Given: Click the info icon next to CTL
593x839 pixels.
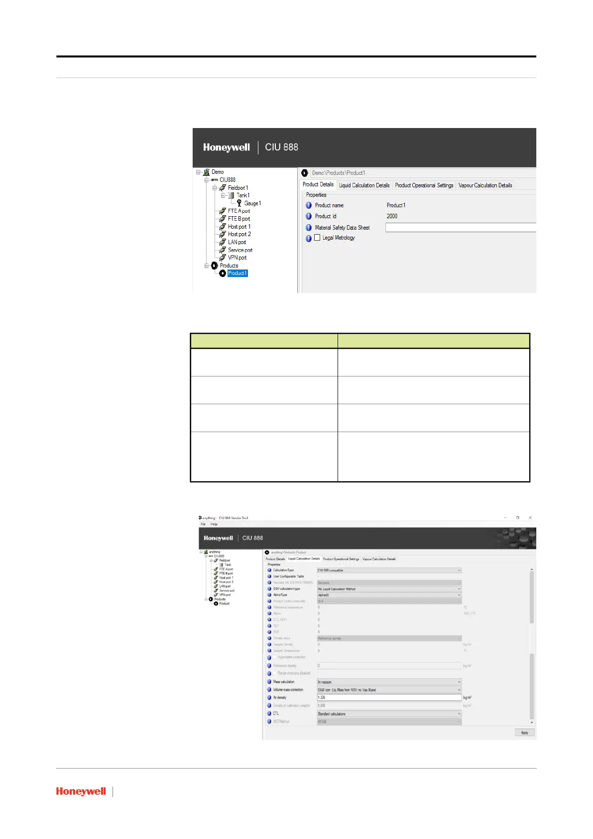Looking at the screenshot, I should [269, 714].
